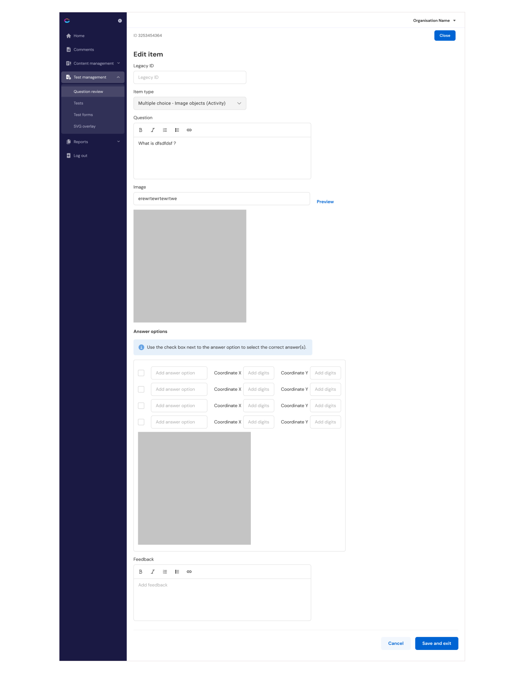Click the Save and exit button
This screenshot has height=696, width=522.
436,643
